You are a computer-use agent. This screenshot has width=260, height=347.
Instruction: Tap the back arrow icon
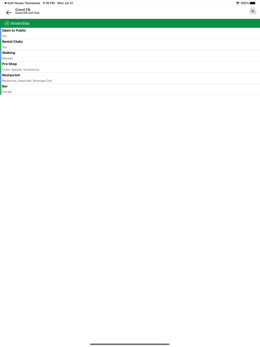coord(9,12)
